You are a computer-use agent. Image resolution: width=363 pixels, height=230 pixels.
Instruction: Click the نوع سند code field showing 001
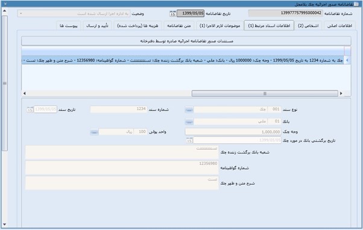point(274,109)
